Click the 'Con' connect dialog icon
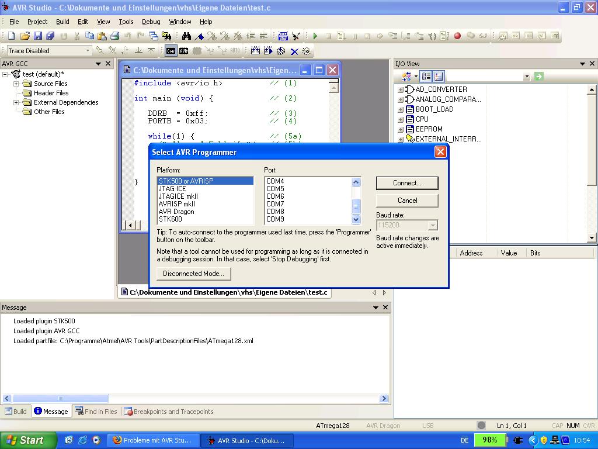 171,51
